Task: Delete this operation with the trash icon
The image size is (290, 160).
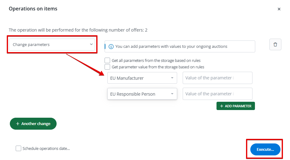Action: [275, 44]
